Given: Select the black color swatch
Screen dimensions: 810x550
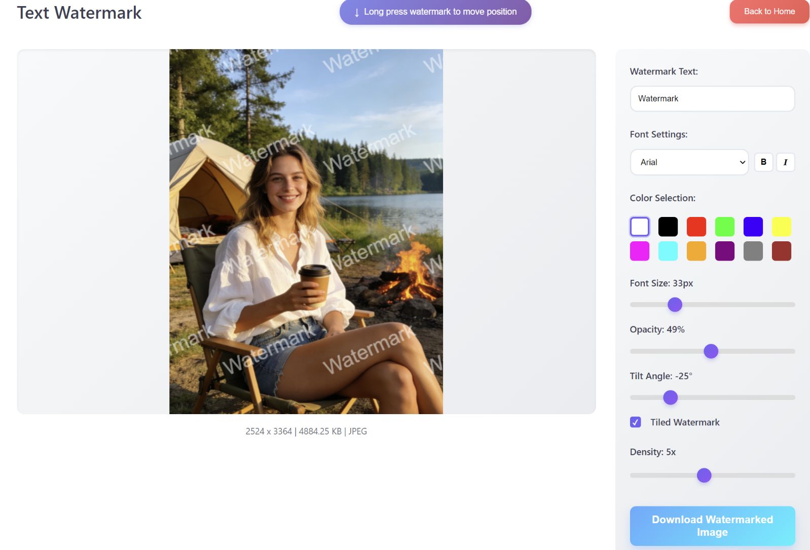Looking at the screenshot, I should (668, 227).
